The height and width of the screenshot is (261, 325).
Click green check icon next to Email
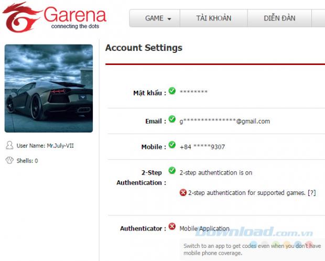coord(172,120)
